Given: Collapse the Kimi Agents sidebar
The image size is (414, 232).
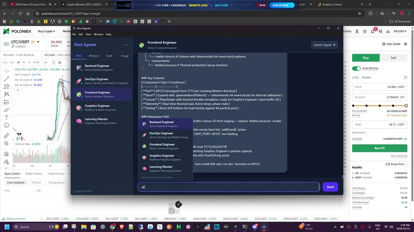Looking at the screenshot, I should pyautogui.click(x=125, y=45).
